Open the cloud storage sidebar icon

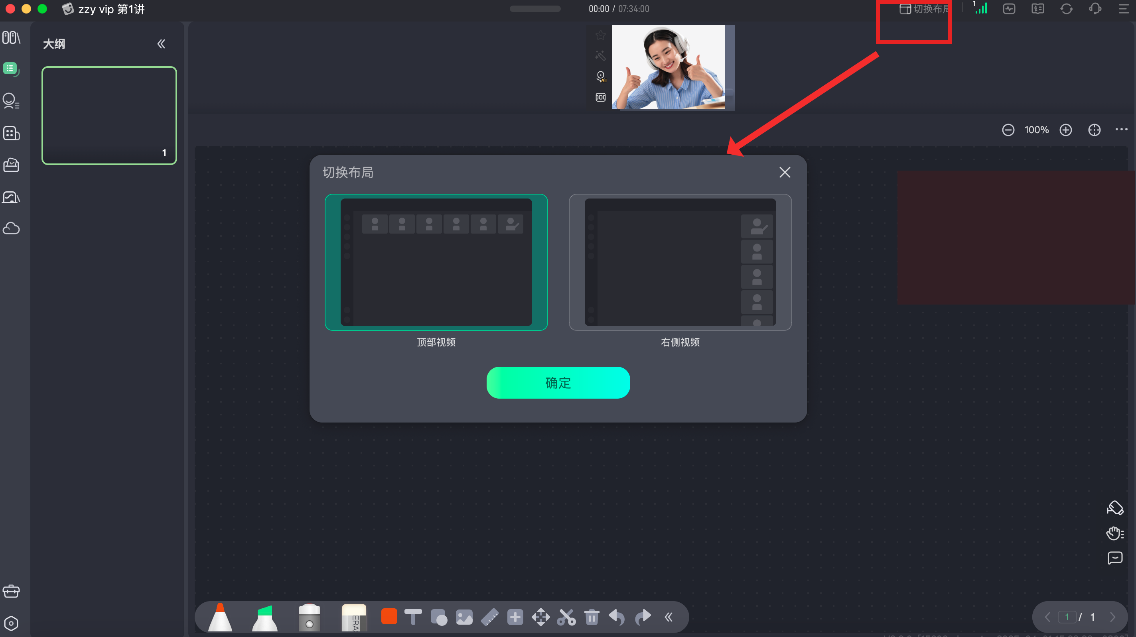coord(11,228)
